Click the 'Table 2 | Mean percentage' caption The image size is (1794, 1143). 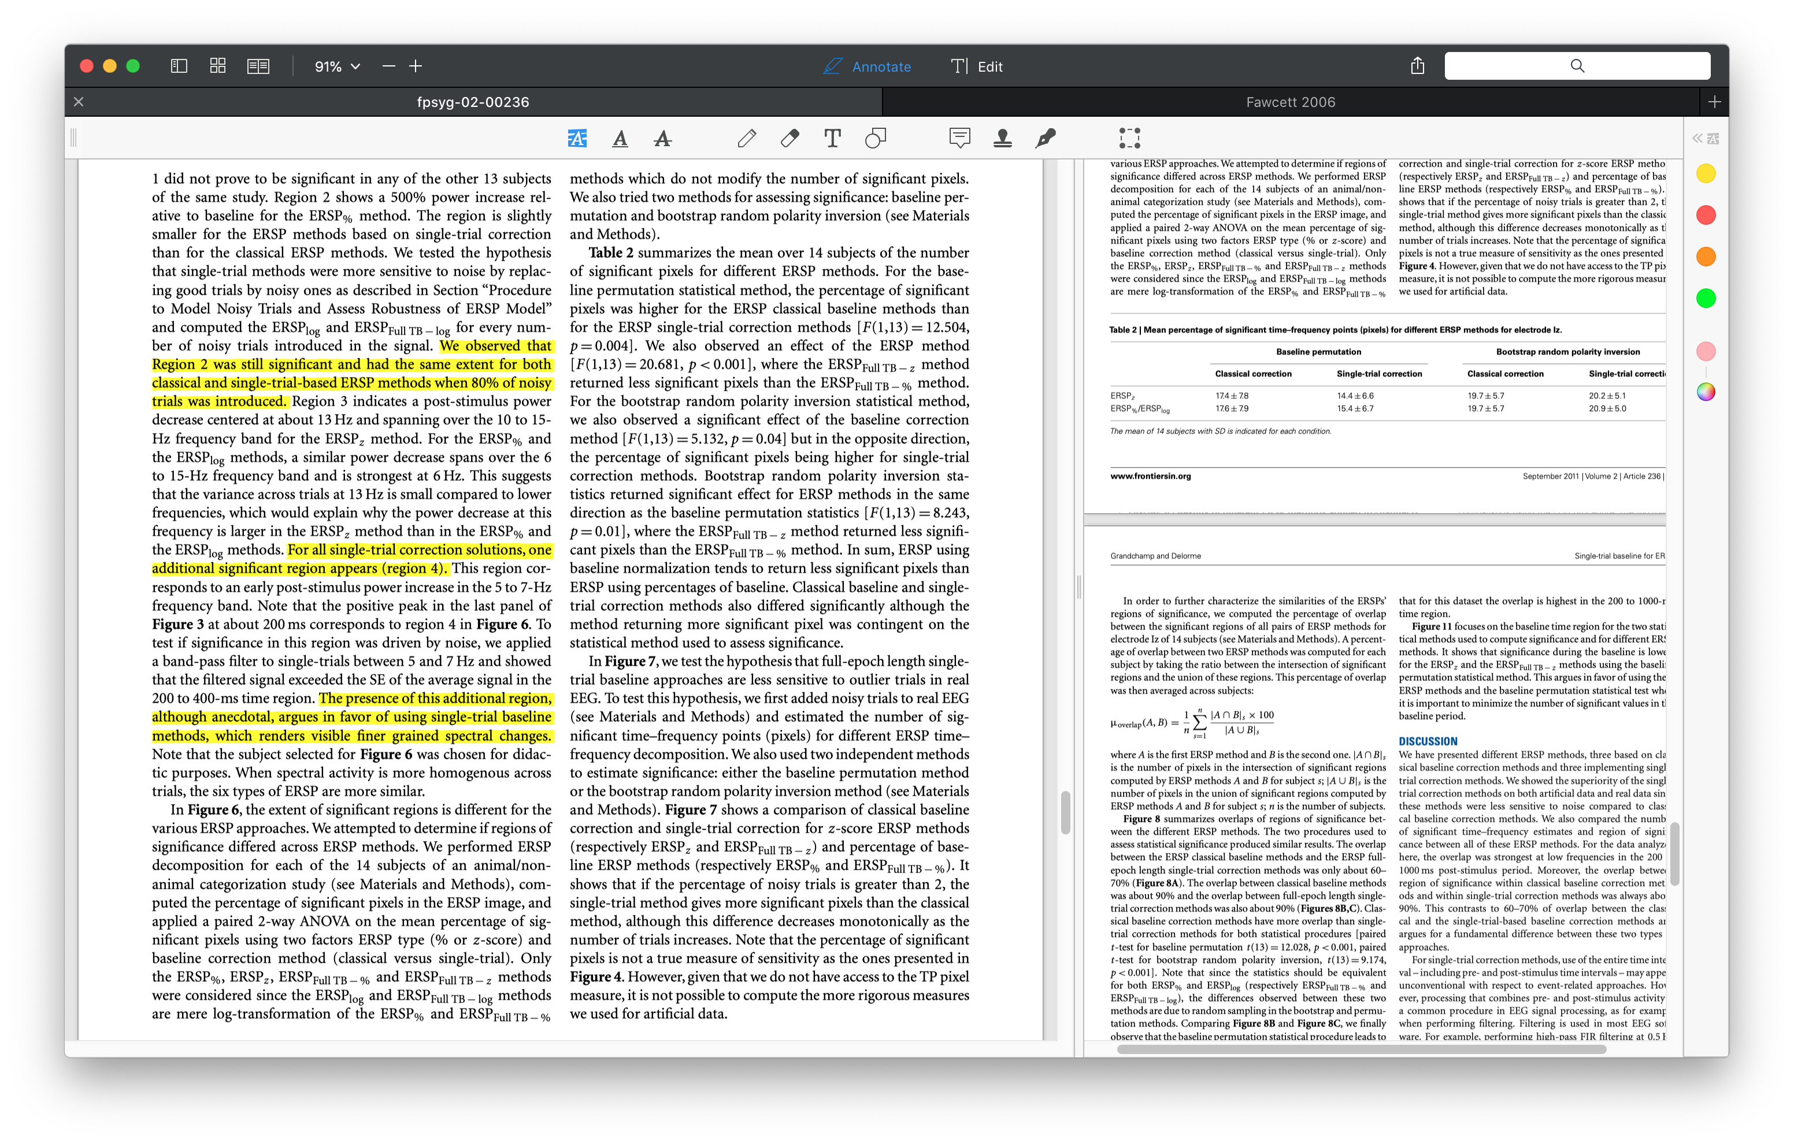1335,330
